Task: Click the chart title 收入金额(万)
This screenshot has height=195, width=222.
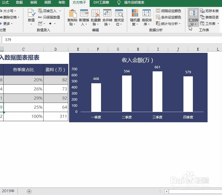Action: (x=137, y=60)
